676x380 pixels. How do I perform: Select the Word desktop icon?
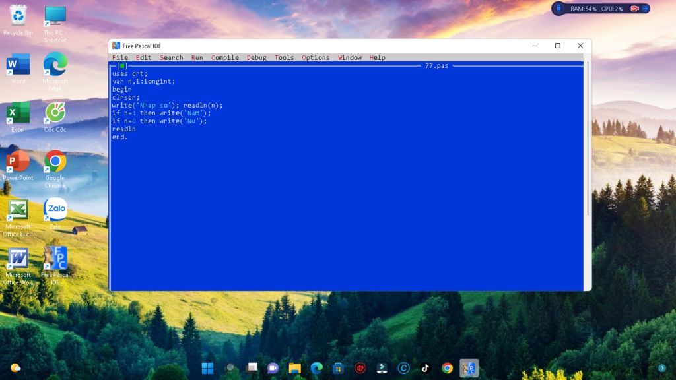click(x=18, y=69)
